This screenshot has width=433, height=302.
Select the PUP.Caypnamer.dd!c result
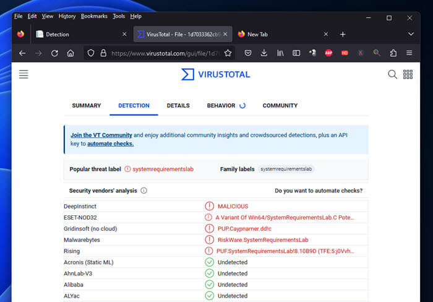tap(244, 229)
